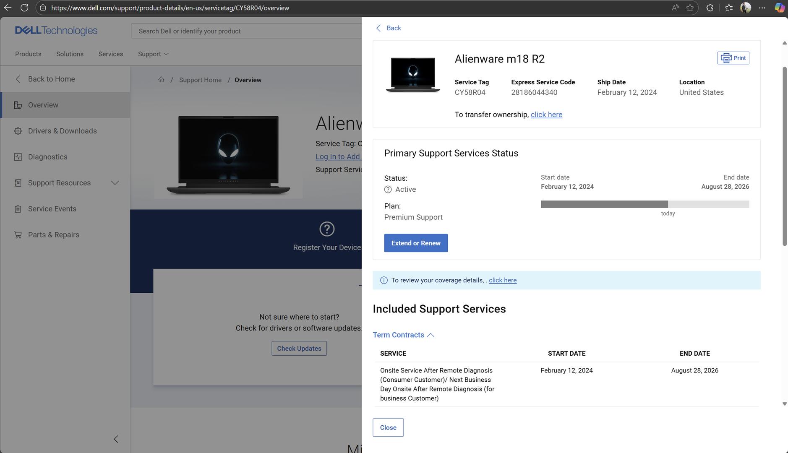Click the Support Resources sidebar icon

[18, 183]
